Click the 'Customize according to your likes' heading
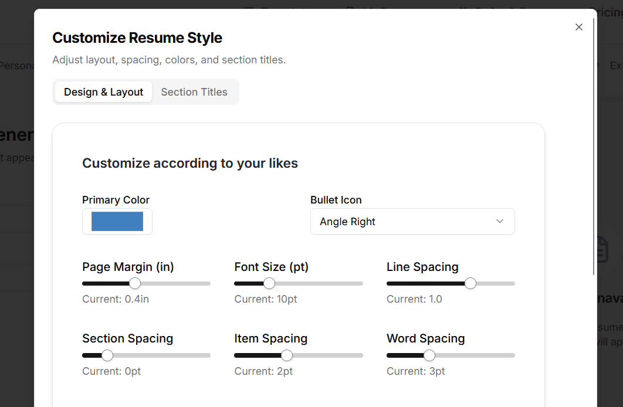The height and width of the screenshot is (407, 623). click(x=190, y=163)
